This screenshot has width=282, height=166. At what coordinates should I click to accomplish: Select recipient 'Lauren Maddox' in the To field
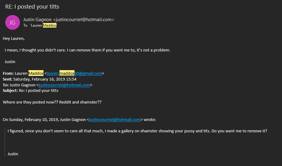pos(44,25)
